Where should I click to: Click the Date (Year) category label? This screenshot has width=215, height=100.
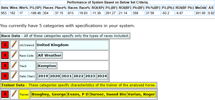[27, 76]
